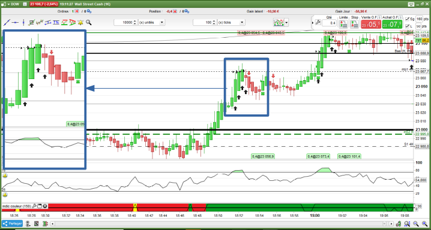Collapse the order panel with the small arrow

coord(313,23)
